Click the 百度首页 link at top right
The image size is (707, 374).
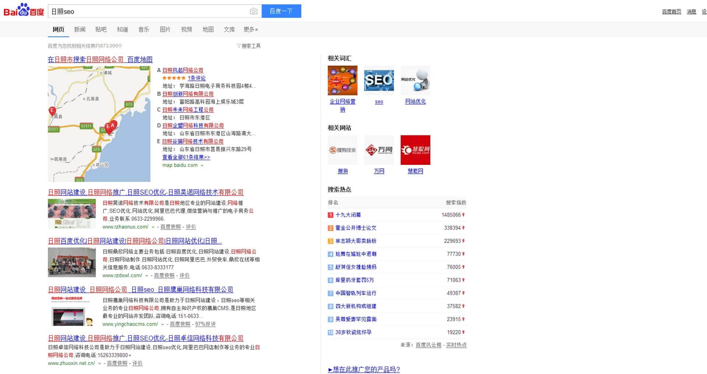pos(671,12)
